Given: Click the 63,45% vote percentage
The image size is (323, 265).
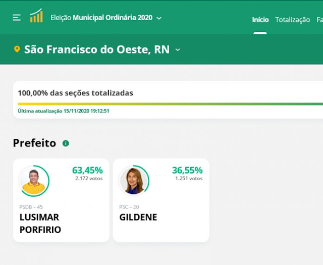Looking at the screenshot, I should pyautogui.click(x=87, y=170).
